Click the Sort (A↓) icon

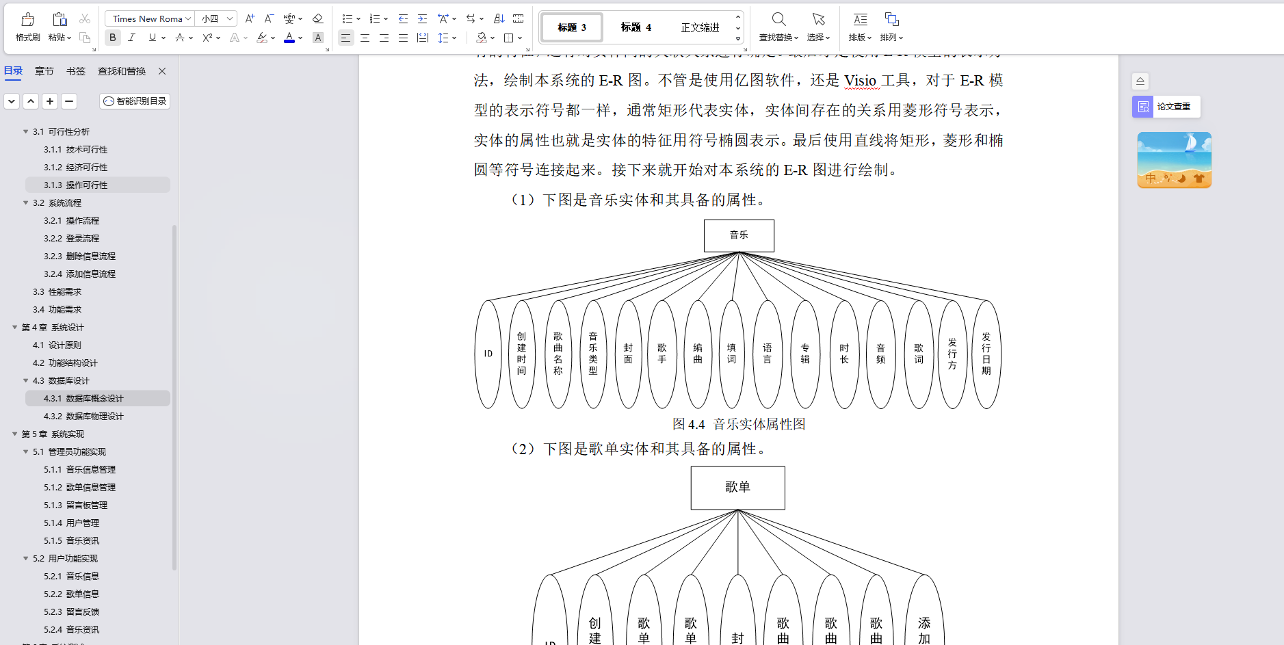499,18
